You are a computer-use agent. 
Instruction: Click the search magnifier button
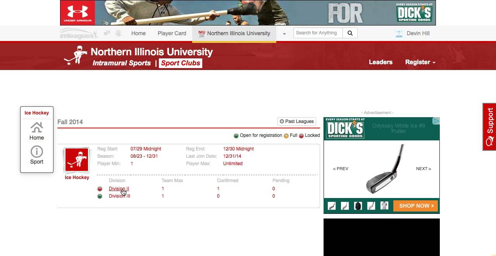(350, 33)
